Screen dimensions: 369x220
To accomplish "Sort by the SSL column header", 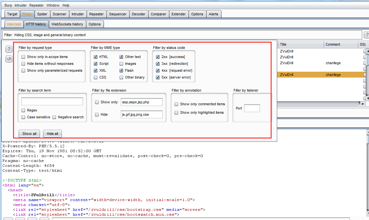I will pyautogui.click(x=363, y=44).
